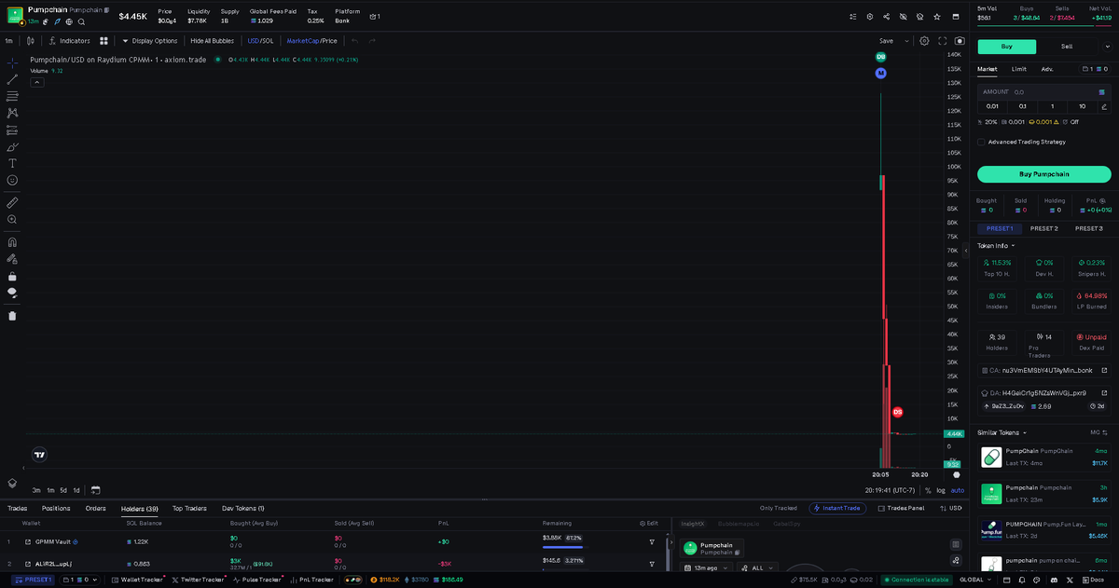Toggle Only Tracked filter
Screen dimensions: 1119x588
779,508
